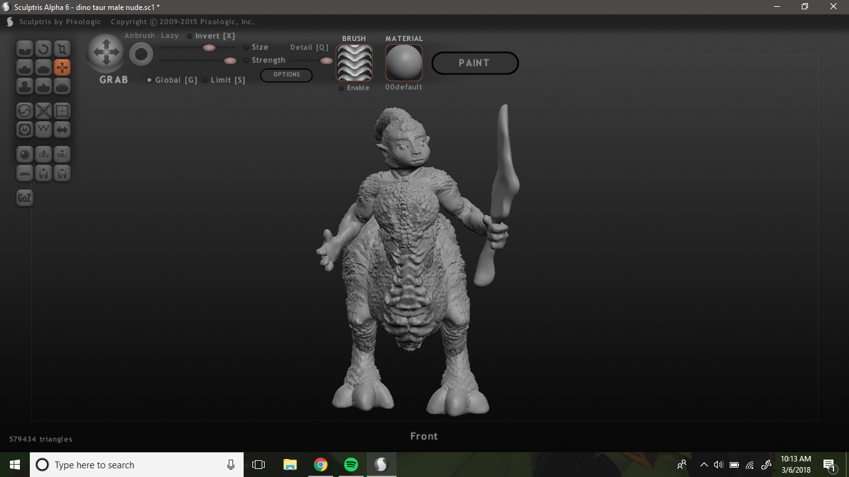Select the Crease brush tool
Screen dimensions: 849x477
point(25,49)
